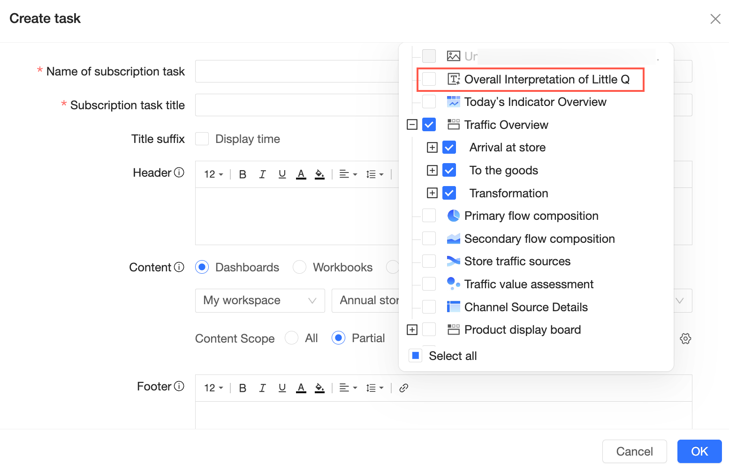
Task: Click the Cancel button
Action: tap(634, 451)
